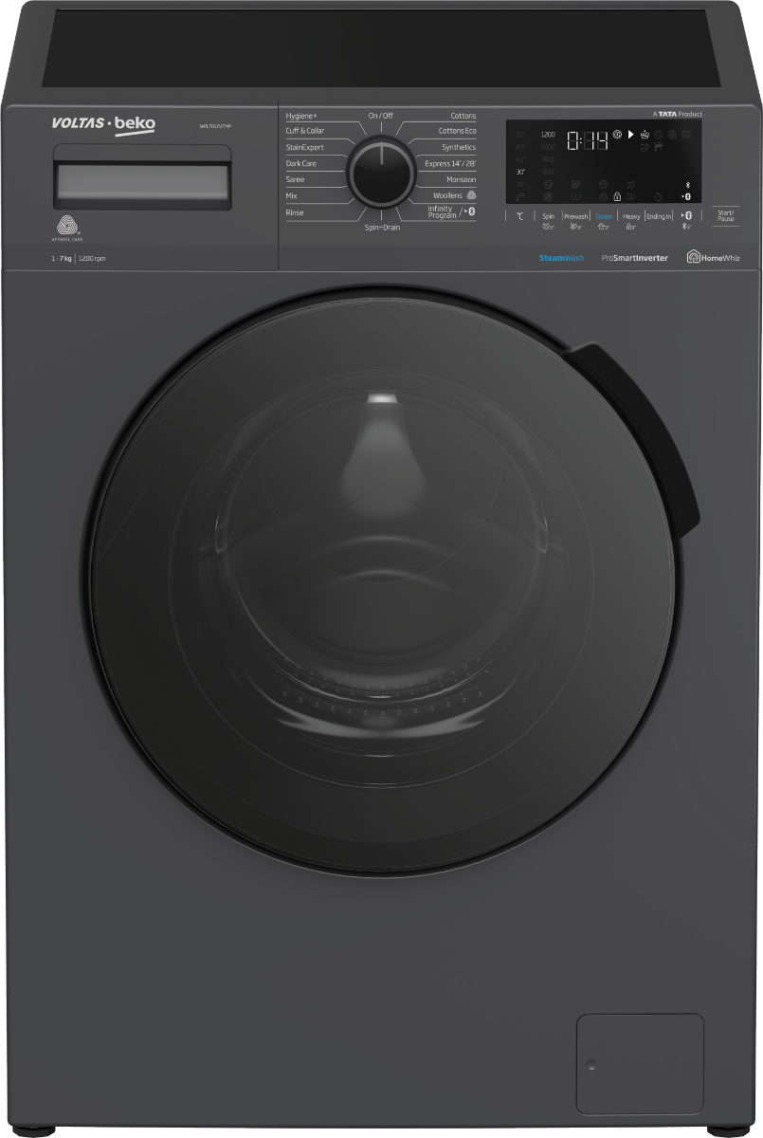
Task: Click the HomeWhiz logo icon
Action: click(x=693, y=257)
